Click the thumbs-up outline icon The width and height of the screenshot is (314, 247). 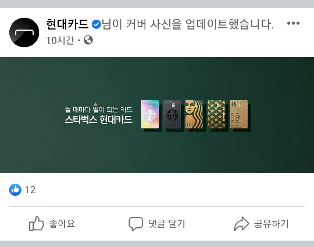point(37,223)
